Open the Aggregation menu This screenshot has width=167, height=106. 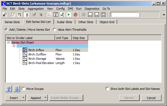point(36,9)
